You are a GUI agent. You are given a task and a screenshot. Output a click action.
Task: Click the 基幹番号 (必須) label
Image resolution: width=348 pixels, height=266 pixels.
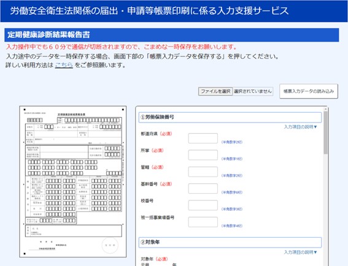pos(157,184)
